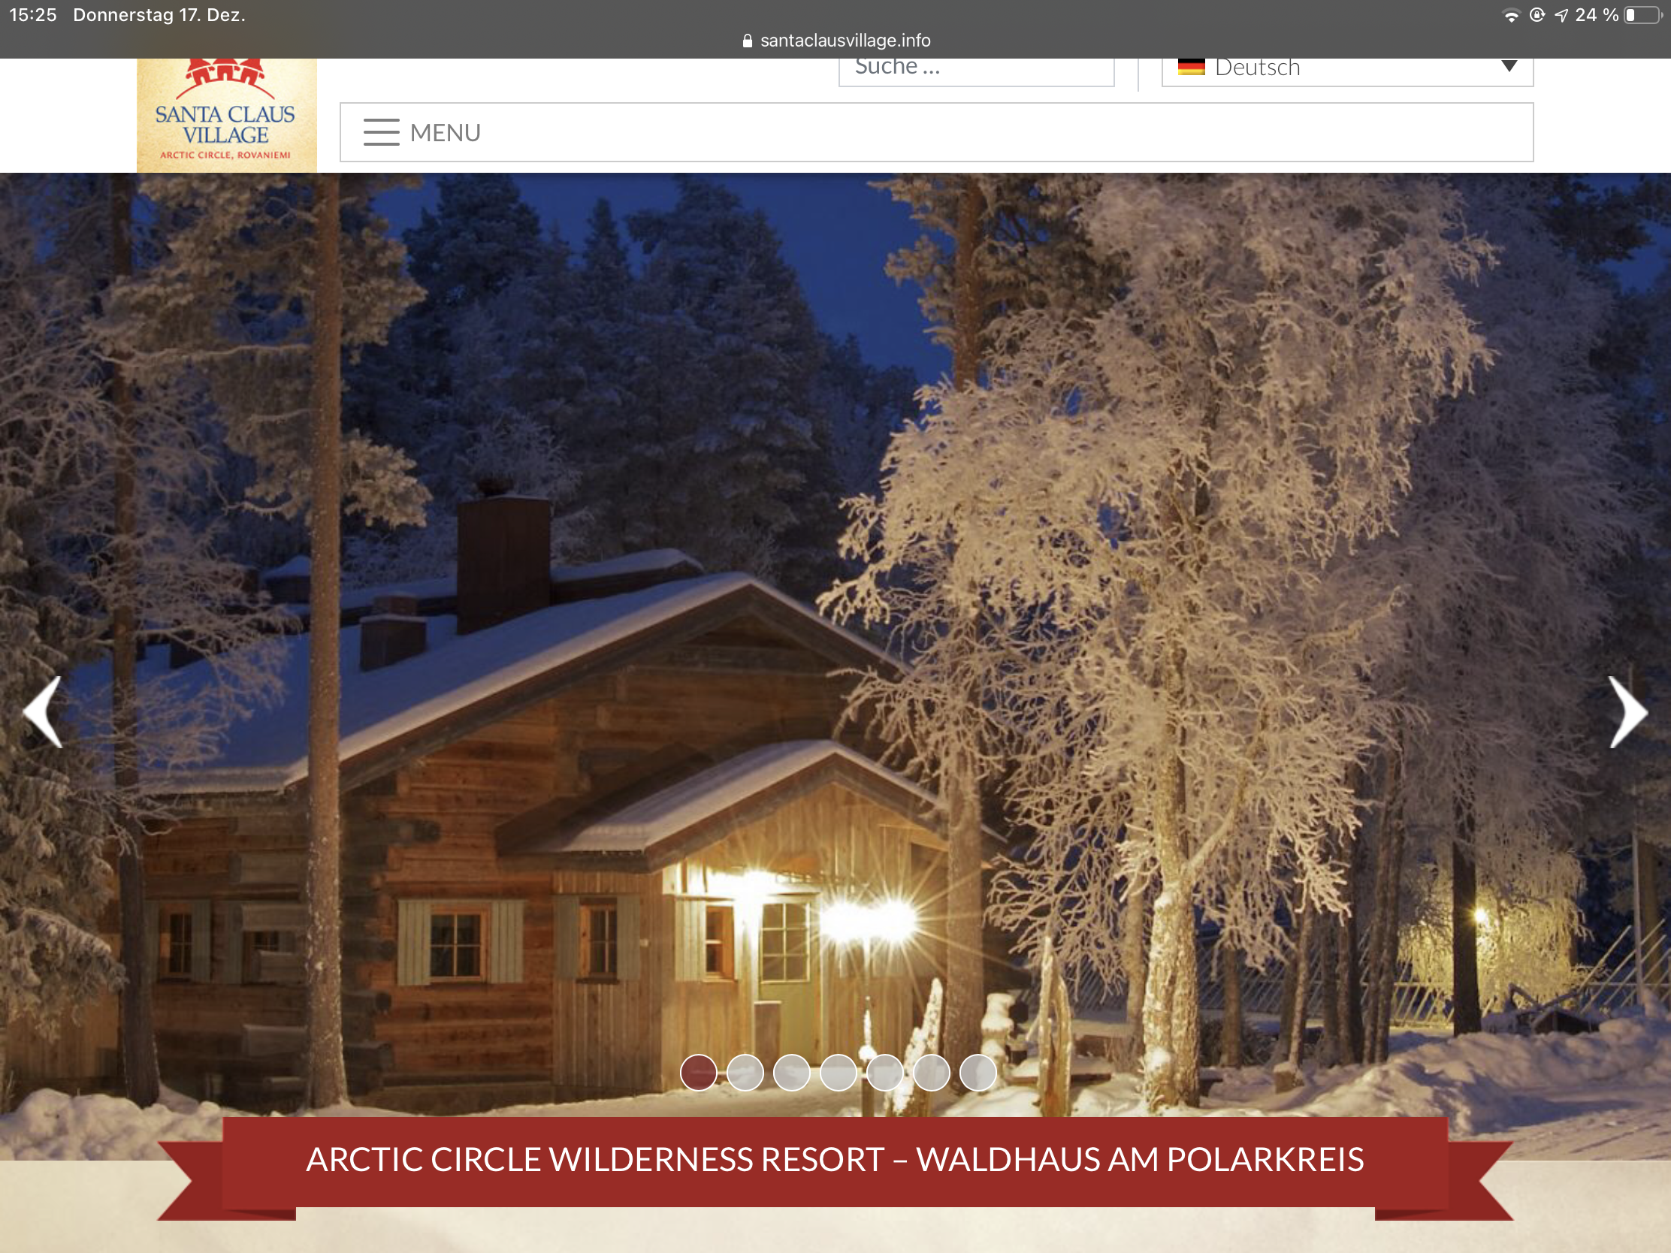The image size is (1671, 1253).
Task: Click into the Suche search field
Action: (976, 68)
